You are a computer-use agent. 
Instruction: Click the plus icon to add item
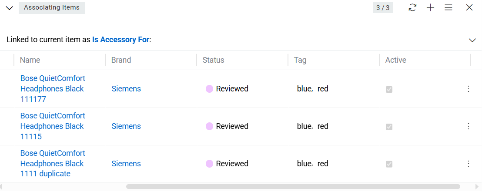(430, 7)
